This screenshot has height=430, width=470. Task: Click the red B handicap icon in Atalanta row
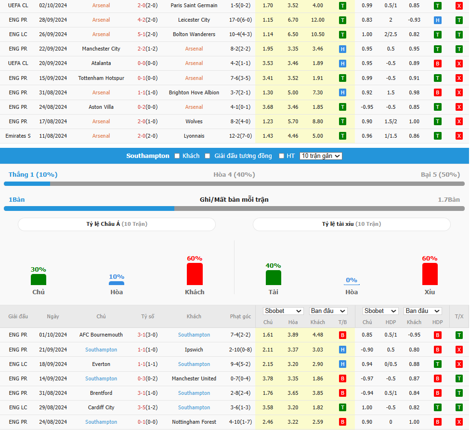coord(438,64)
